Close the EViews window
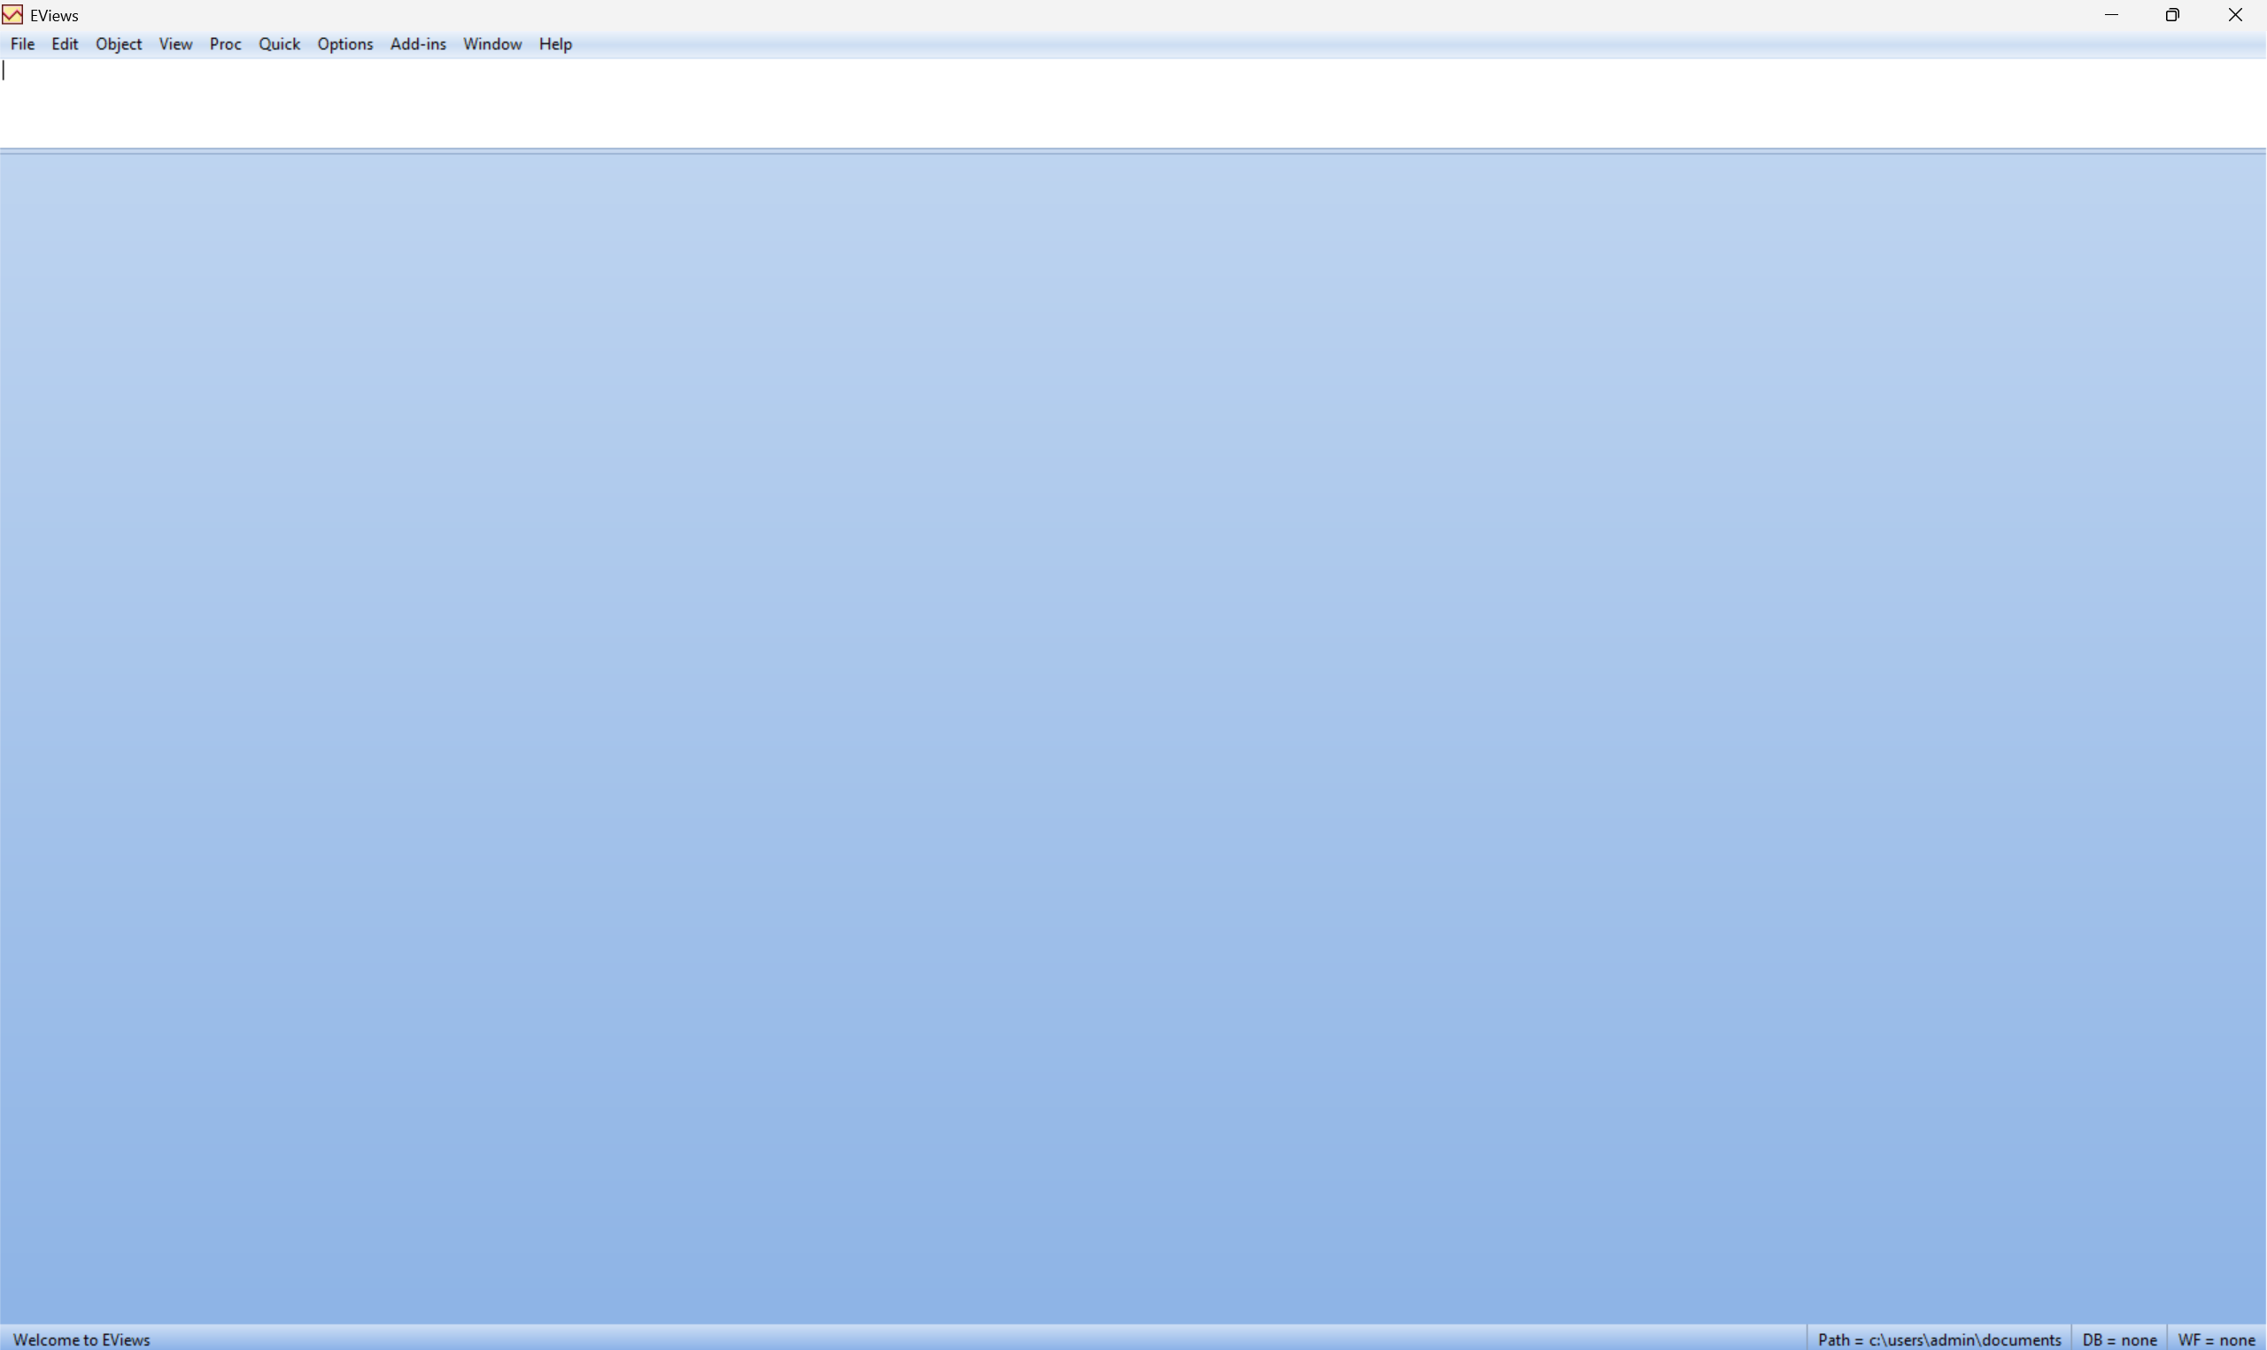Viewport: 2267px width, 1350px height. click(2235, 14)
